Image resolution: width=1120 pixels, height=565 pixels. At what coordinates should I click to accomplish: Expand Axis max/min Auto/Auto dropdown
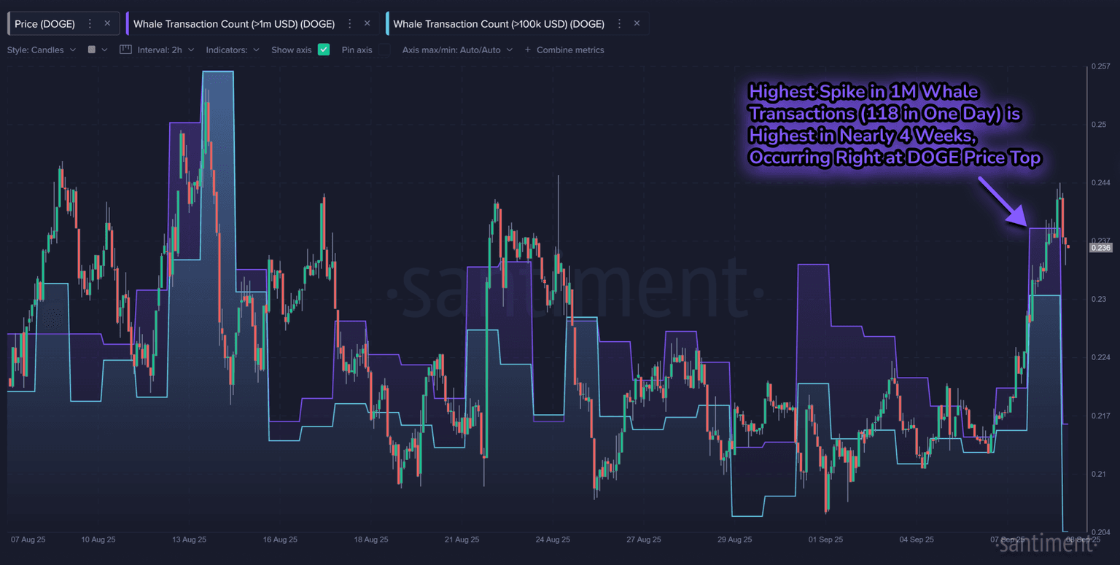click(x=457, y=50)
